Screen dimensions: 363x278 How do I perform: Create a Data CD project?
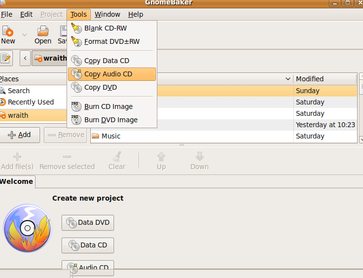pos(88,245)
